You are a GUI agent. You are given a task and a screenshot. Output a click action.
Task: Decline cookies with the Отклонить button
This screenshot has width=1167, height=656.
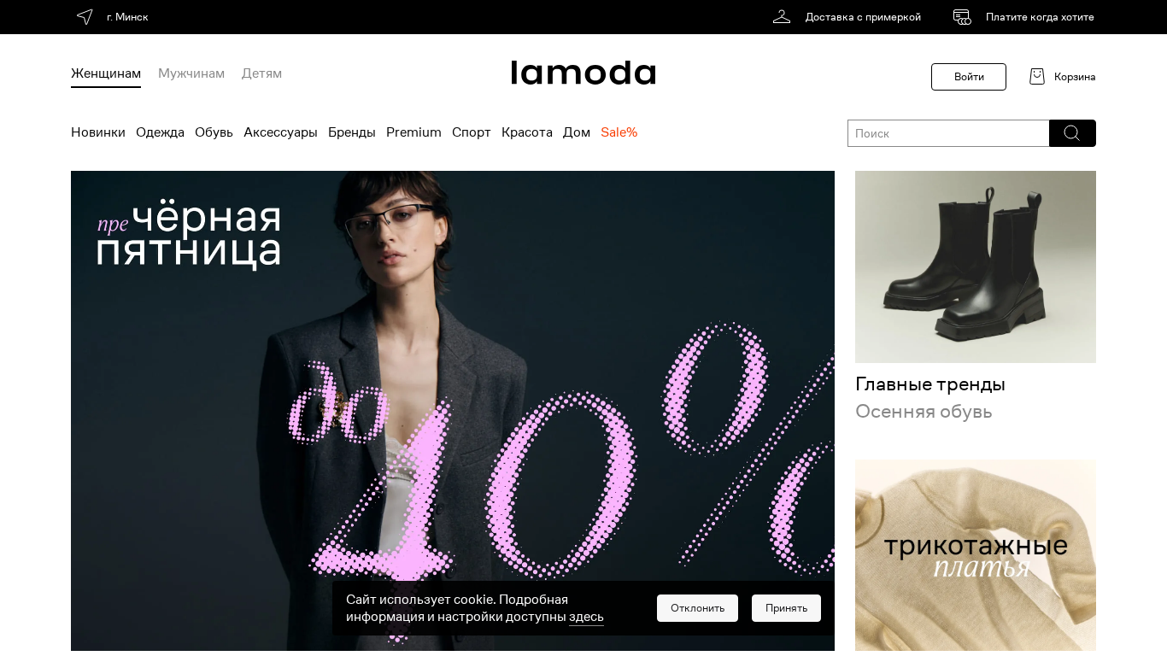click(x=697, y=608)
